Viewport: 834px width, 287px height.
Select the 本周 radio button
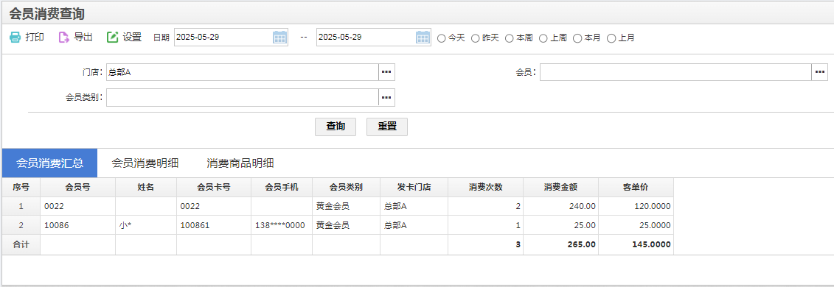[x=510, y=38]
